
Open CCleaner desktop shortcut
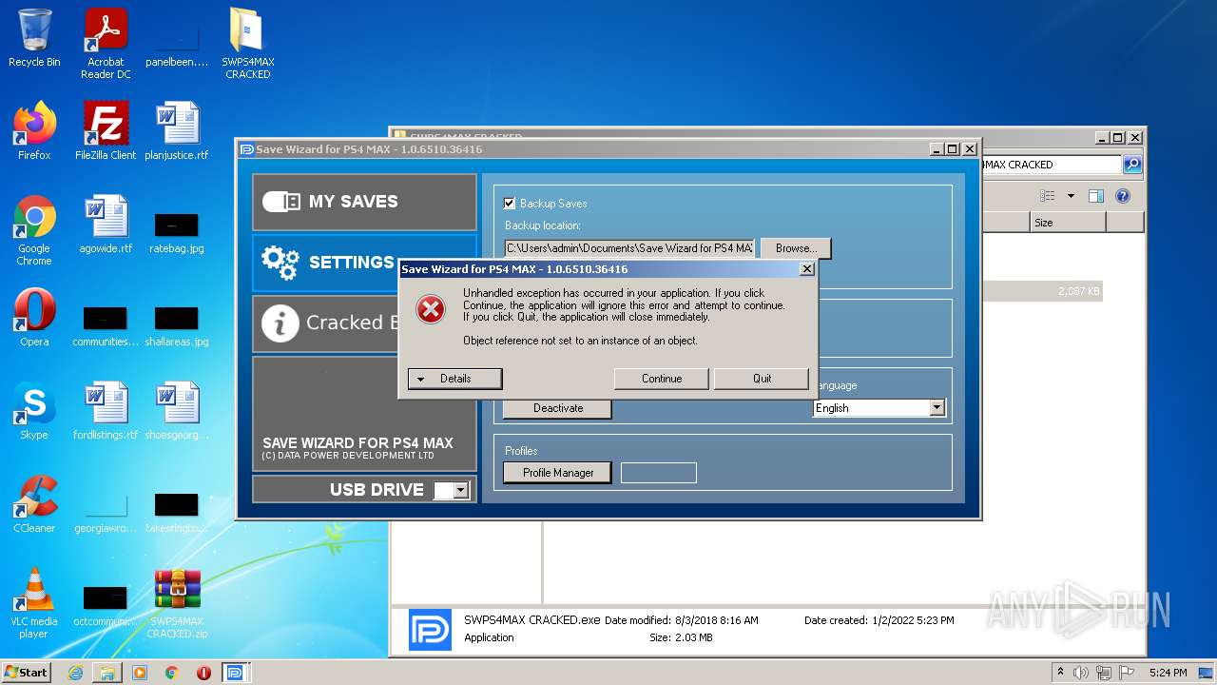34,504
